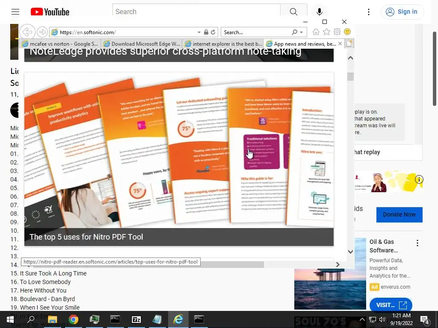Focus the YouTube search box

click(x=197, y=12)
